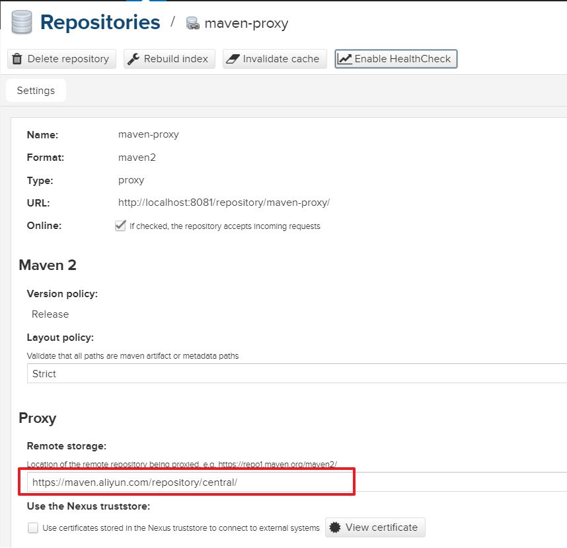Click 'Use certificates stored in the Nexus truststore' text
This screenshot has height=548, width=567.
click(x=181, y=528)
